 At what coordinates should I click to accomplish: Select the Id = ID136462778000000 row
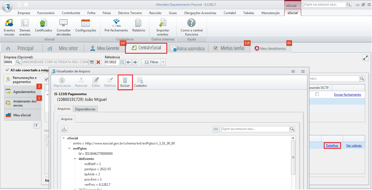point(96,154)
